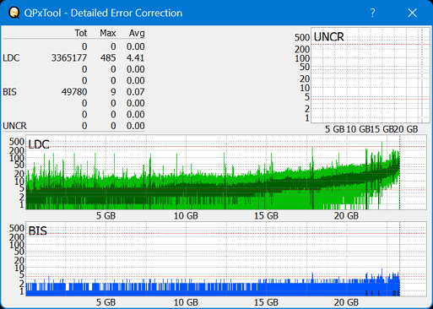
Task: Click the 10 GB marker under LDC graph
Action: pos(186,216)
